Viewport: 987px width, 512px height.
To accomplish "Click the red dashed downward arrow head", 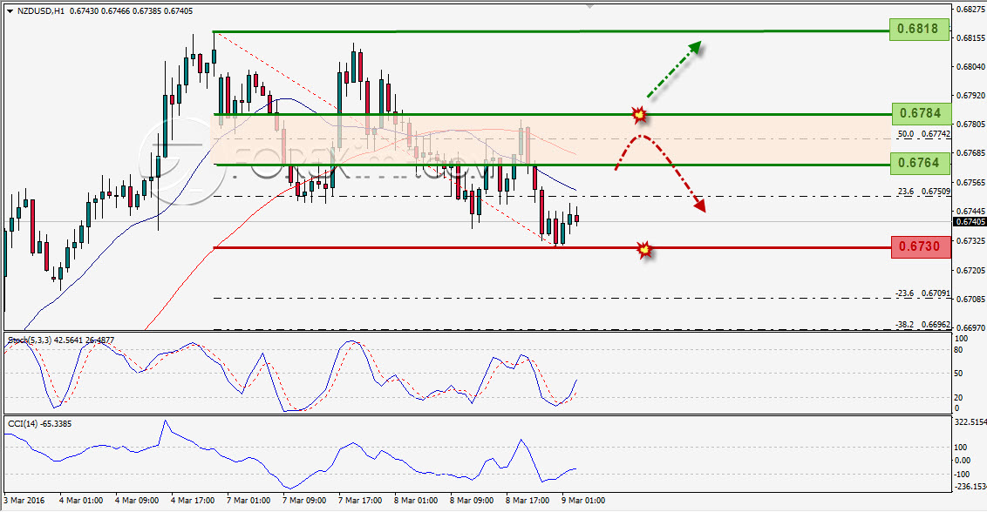I will (699, 205).
